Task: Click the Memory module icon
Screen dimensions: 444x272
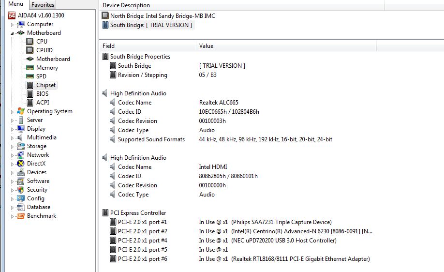Action: [30, 67]
